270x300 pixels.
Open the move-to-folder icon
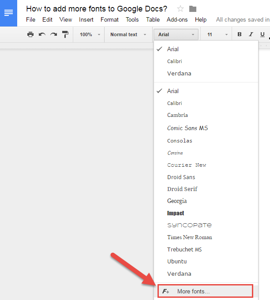[193, 9]
